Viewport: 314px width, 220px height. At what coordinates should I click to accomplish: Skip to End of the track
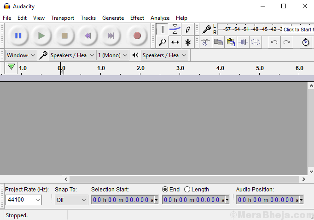(x=111, y=36)
